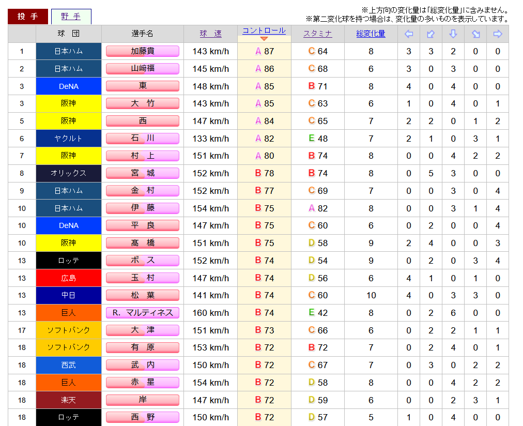
Task: Sort by right-arrow pitch movement column
Action: click(498, 34)
